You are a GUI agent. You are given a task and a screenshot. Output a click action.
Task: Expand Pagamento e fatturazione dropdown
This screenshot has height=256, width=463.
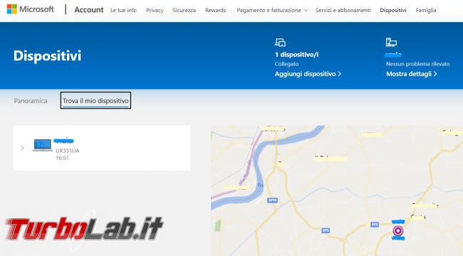click(x=272, y=11)
